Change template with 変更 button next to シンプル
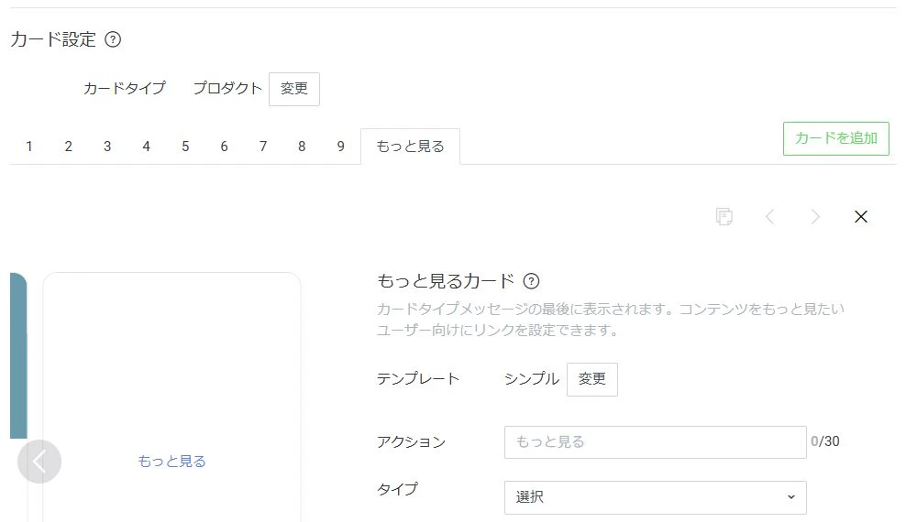The width and height of the screenshot is (917, 522). [591, 379]
